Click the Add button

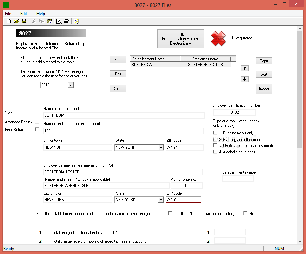click(118, 60)
